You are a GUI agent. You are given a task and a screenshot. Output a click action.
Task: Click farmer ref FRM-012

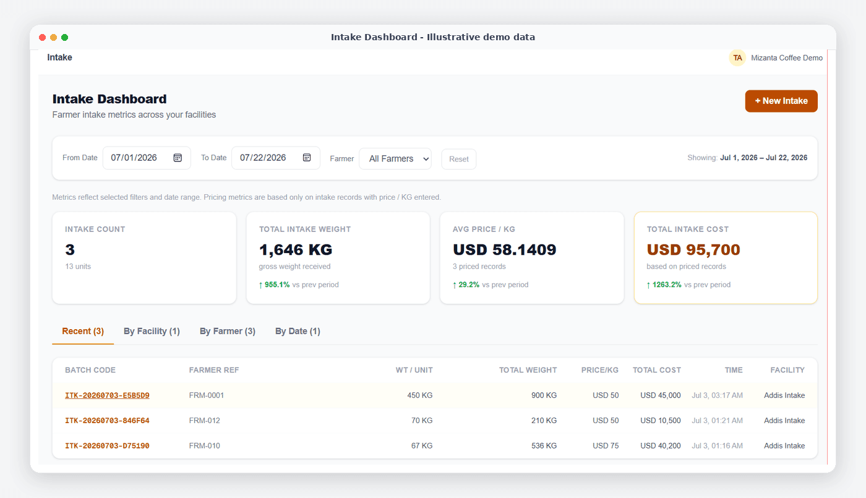(205, 421)
